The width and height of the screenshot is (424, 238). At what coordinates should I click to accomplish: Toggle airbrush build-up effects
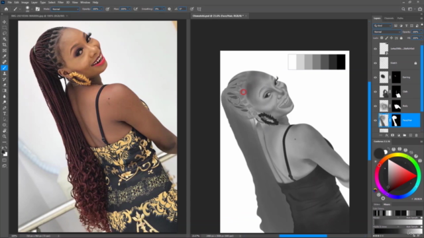[136, 9]
